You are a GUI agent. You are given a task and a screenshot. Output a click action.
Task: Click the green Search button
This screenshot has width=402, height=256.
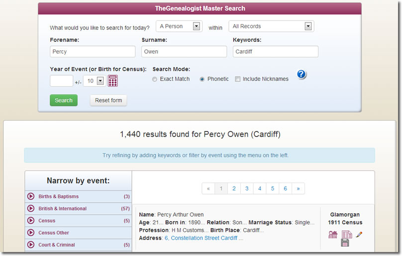coord(64,100)
